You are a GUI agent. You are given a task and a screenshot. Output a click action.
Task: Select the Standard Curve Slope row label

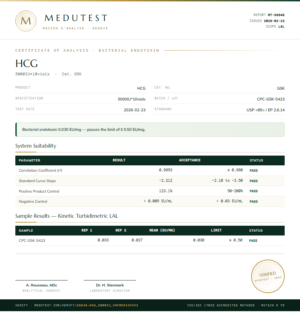point(37,181)
